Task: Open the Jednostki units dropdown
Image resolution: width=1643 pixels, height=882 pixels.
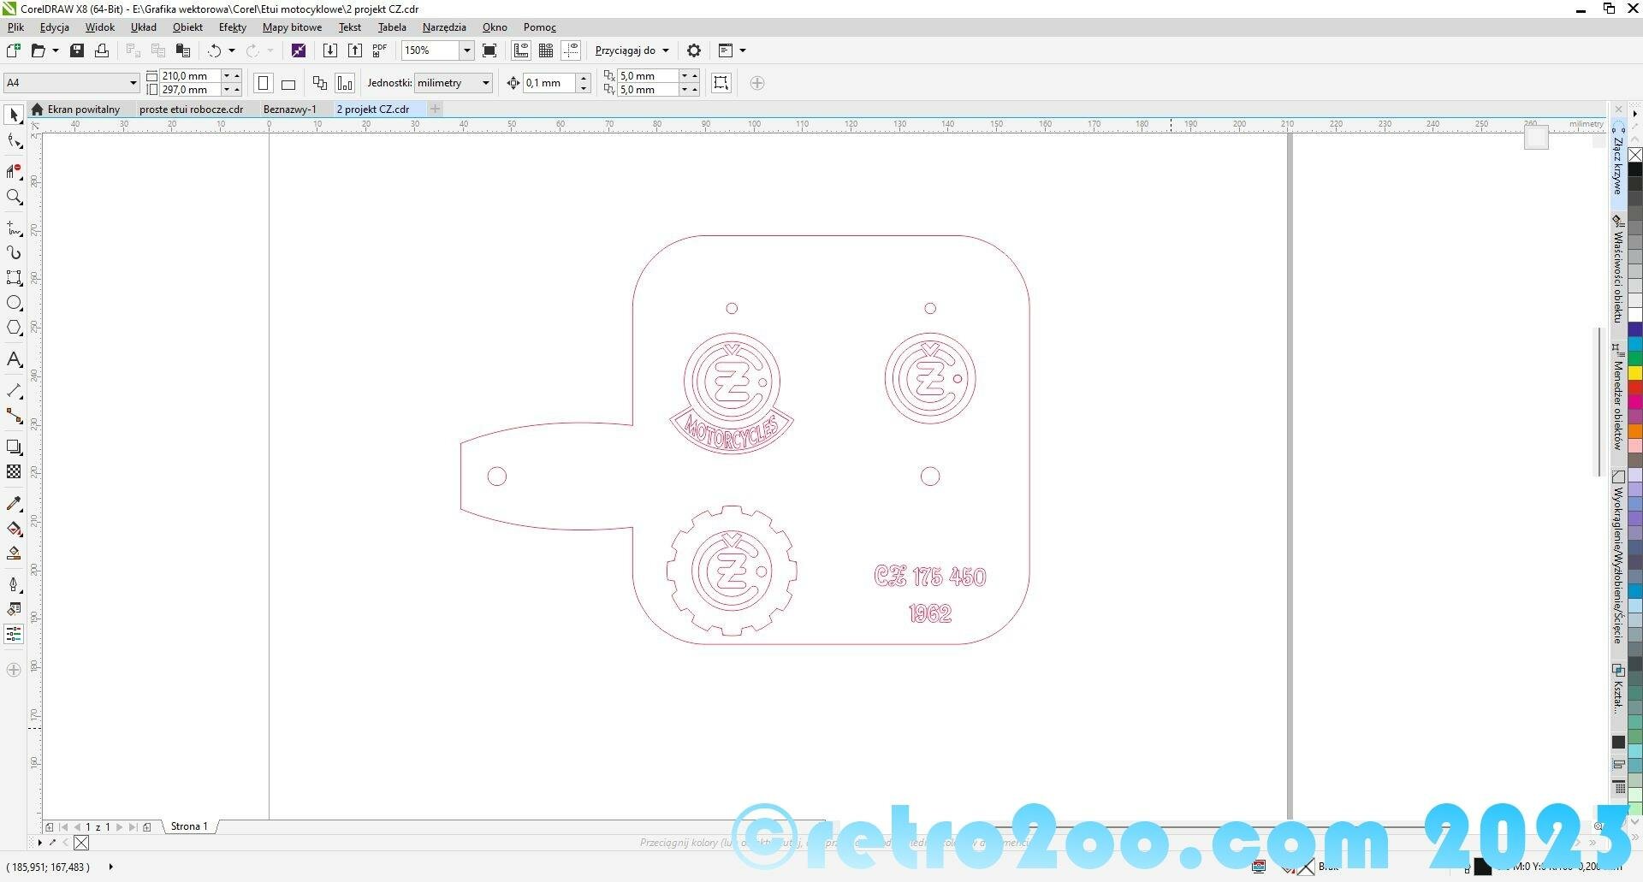Action: [x=485, y=83]
